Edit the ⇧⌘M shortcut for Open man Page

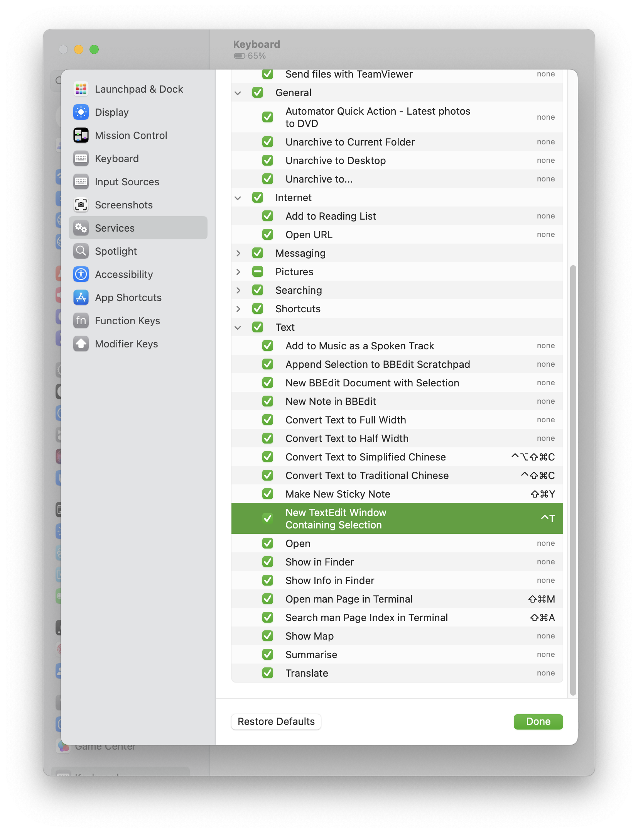click(x=542, y=599)
